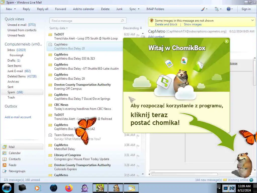Click Delete in the toolbar
The height and width of the screenshot is (193, 257).
click(x=105, y=9)
